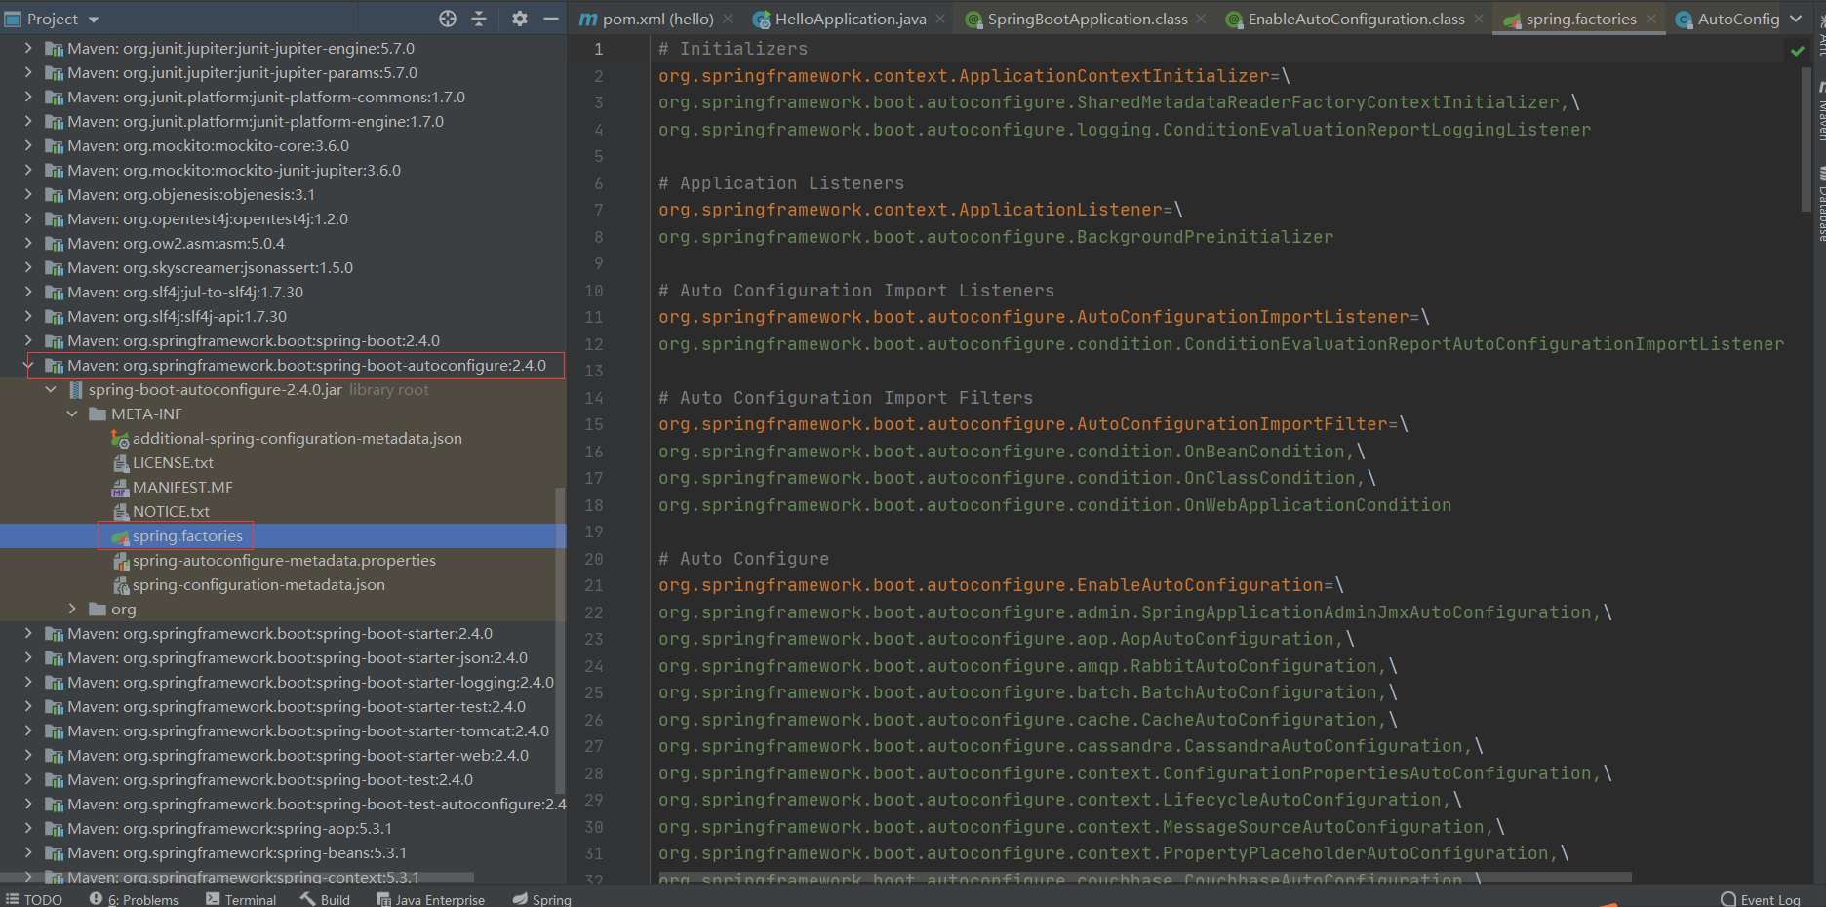Collapse spring-boot-autoconfigure-2.4.0.jar node
1826x907 pixels.
coord(51,389)
